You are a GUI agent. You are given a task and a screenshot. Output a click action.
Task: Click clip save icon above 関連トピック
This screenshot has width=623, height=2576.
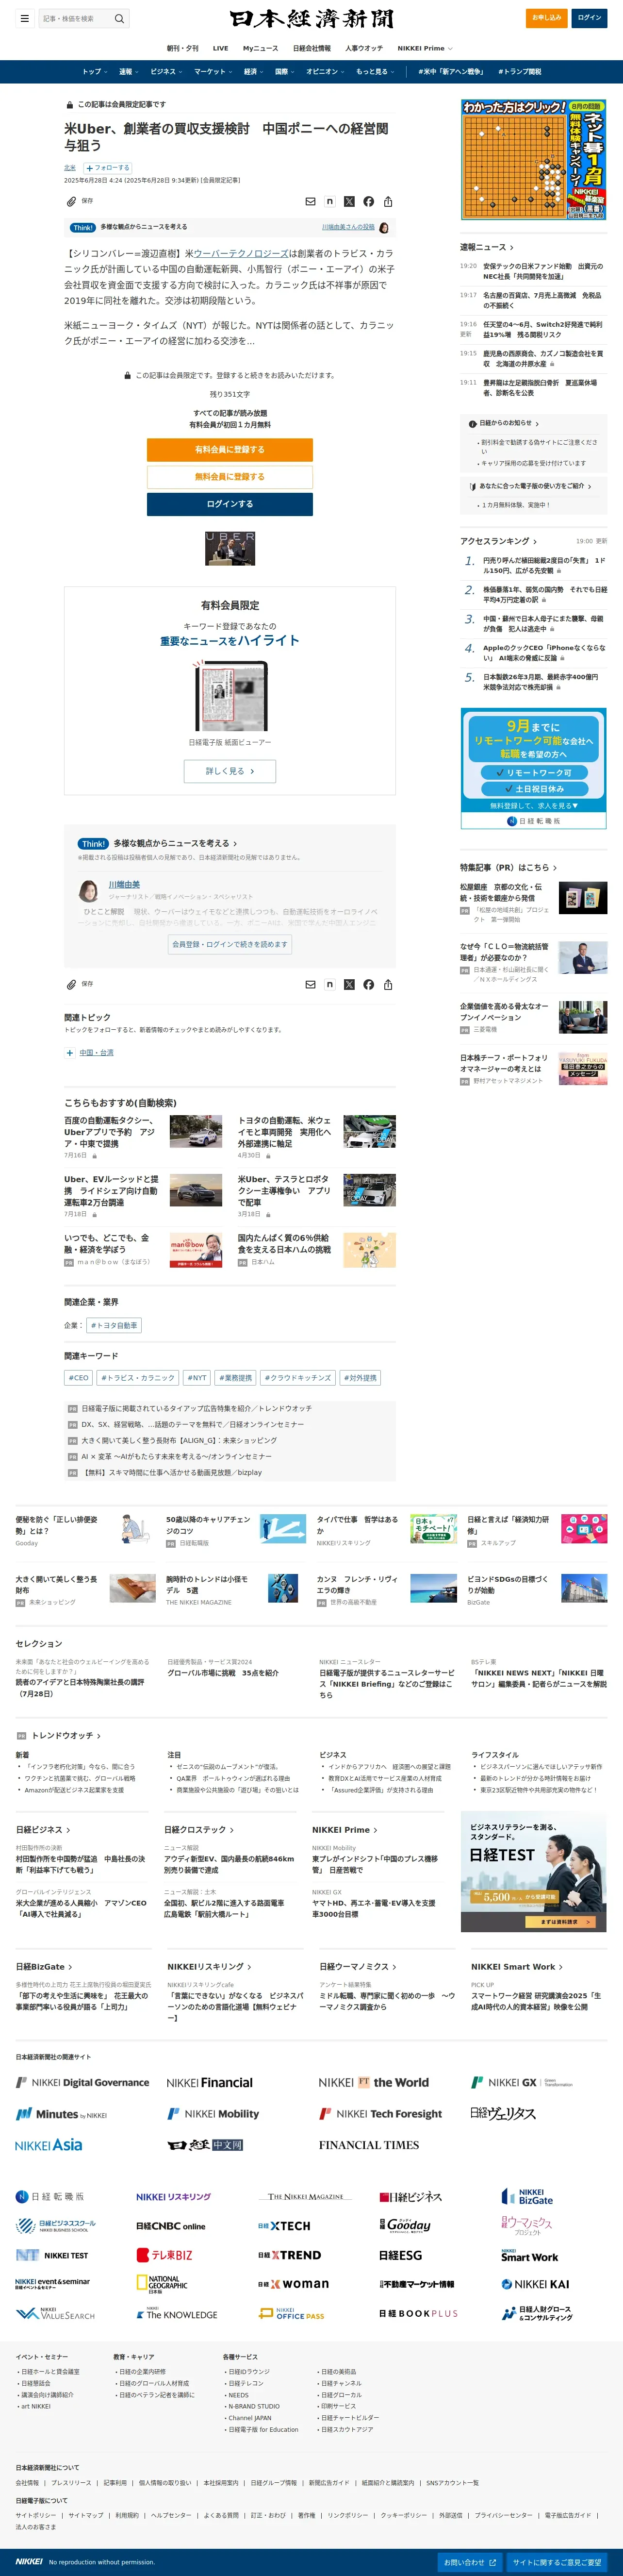(72, 984)
